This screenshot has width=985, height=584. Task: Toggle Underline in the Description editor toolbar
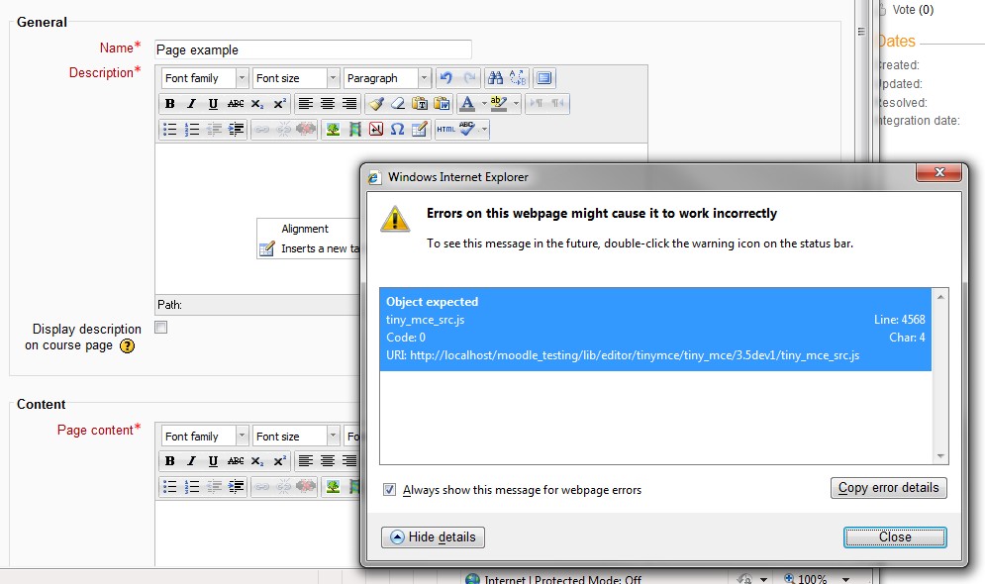pos(213,104)
